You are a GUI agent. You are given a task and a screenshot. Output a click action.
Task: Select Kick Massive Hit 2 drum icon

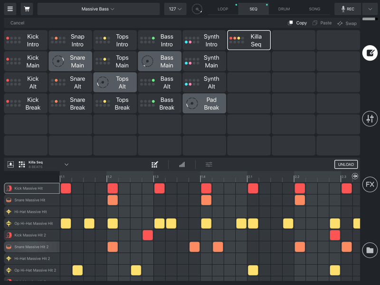(x=9, y=235)
